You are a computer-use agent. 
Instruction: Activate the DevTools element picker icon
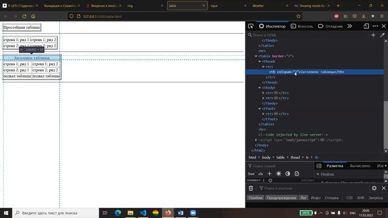point(250,26)
